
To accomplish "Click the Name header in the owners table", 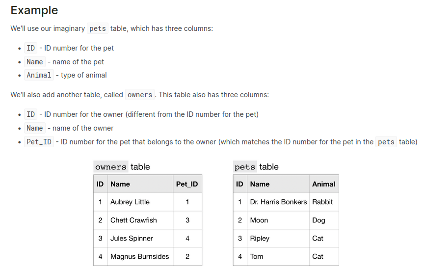I will tap(120, 184).
